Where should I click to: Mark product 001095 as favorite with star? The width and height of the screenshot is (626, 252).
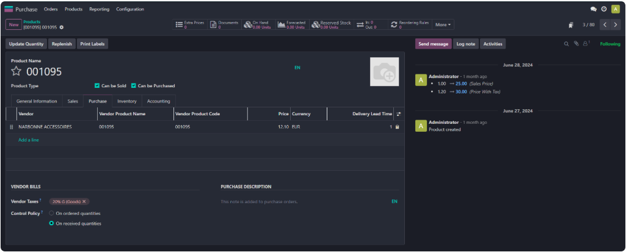[16, 72]
